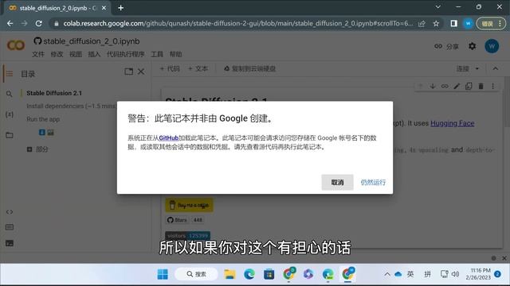Toggle the browser side panel icon
This screenshot has height=286, width=510.
453,23
